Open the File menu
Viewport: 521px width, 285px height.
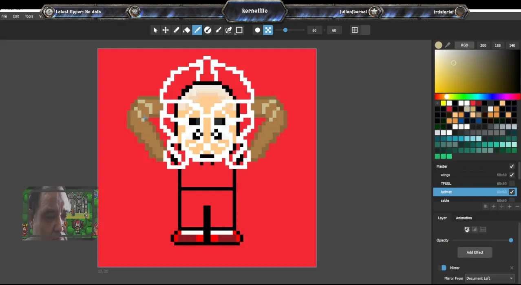coord(4,16)
